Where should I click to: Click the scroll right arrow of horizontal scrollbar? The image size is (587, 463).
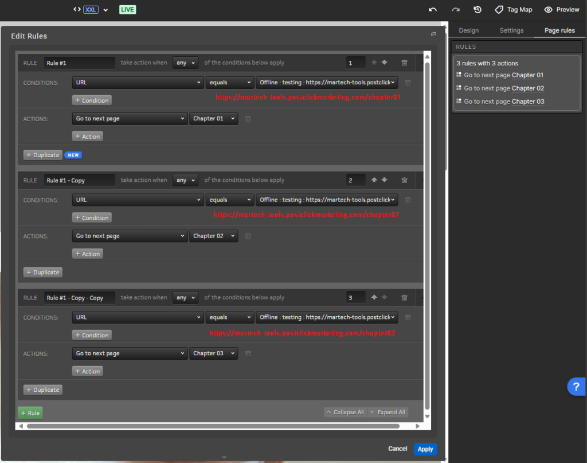[x=417, y=426]
